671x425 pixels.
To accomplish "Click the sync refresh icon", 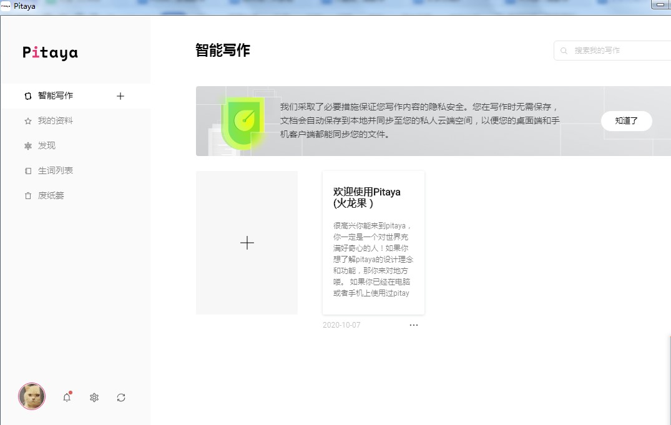I will click(x=121, y=398).
